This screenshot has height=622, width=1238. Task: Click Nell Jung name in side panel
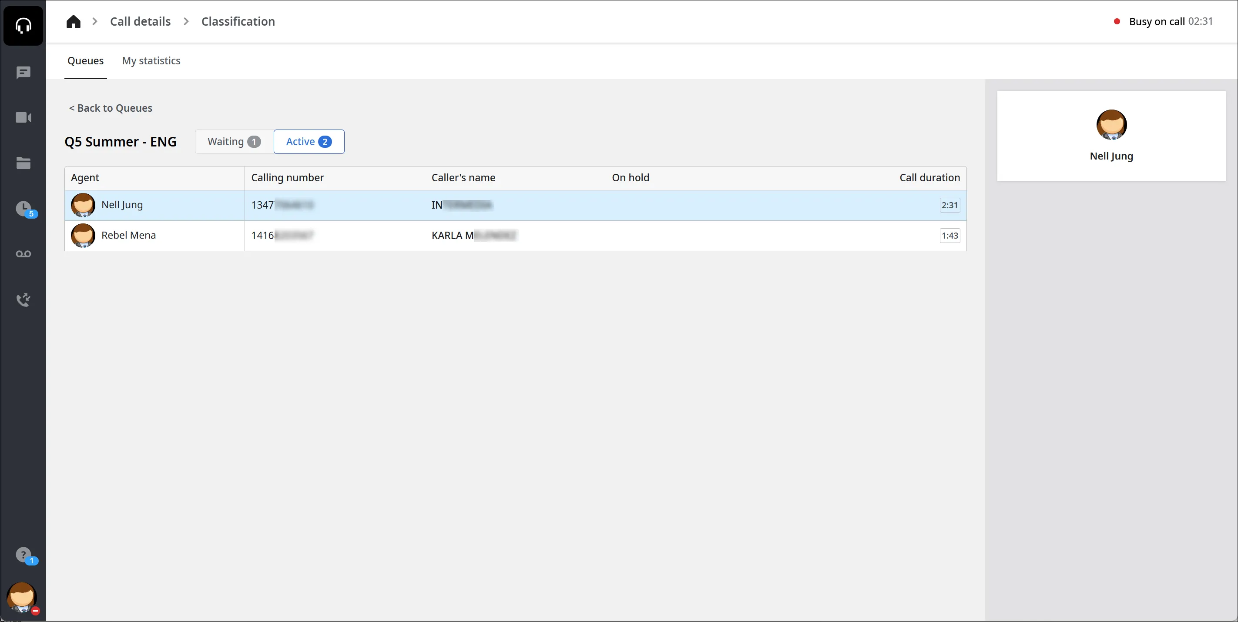[x=1111, y=156]
